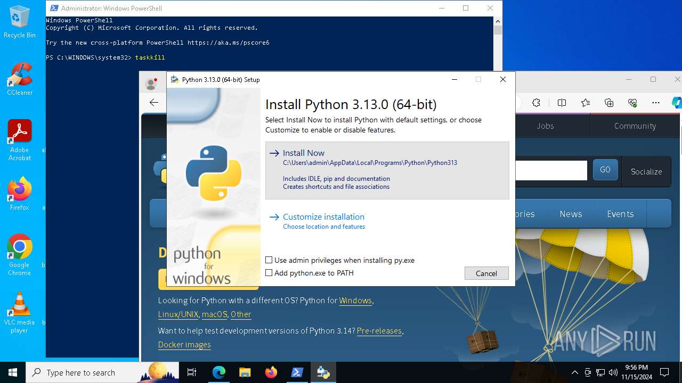682x383 pixels.
Task: Cancel the Python setup
Action: tap(486, 273)
